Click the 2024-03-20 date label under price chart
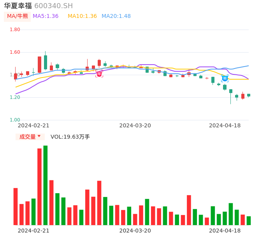The height and width of the screenshot is (236, 267). click(x=135, y=125)
